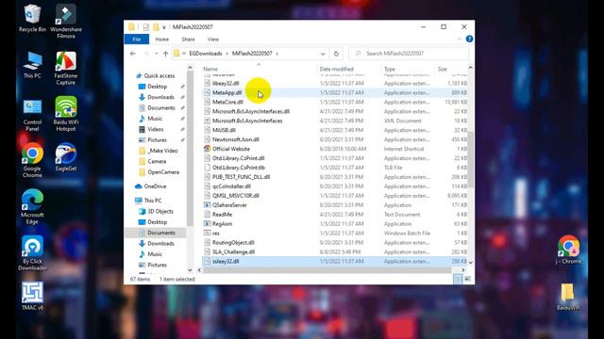Select the MiUSB.dll file
The image size is (604, 339).
(x=224, y=130)
